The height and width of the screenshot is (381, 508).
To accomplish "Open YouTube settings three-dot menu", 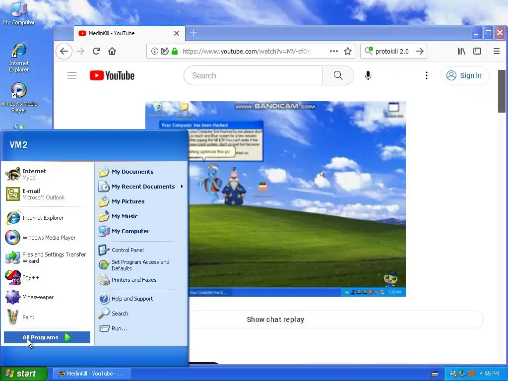I will coord(427,75).
